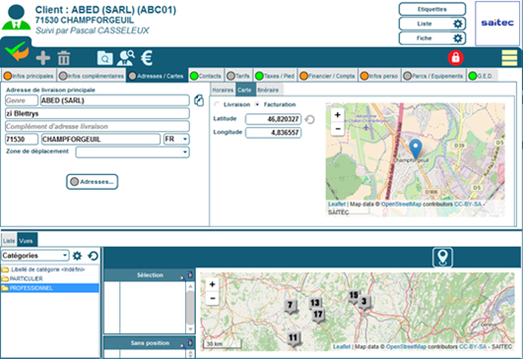
Task: Copy address with clipboard icon
Action: tap(199, 100)
